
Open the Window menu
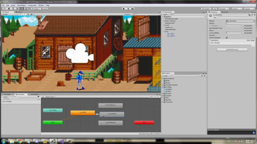click(x=41, y=5)
